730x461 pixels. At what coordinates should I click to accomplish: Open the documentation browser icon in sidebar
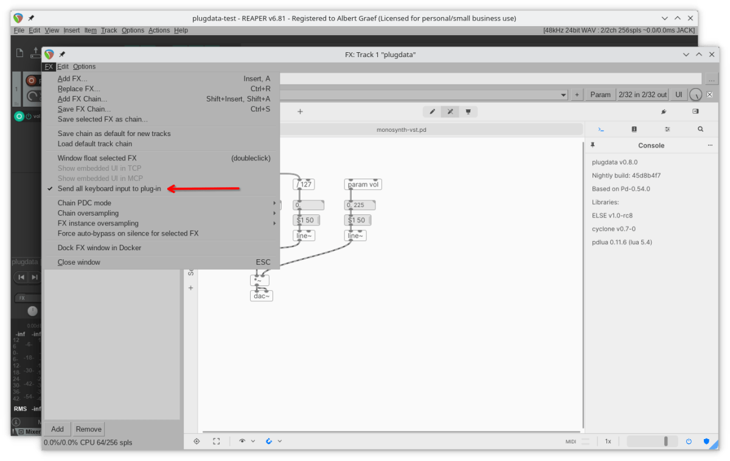coord(634,129)
